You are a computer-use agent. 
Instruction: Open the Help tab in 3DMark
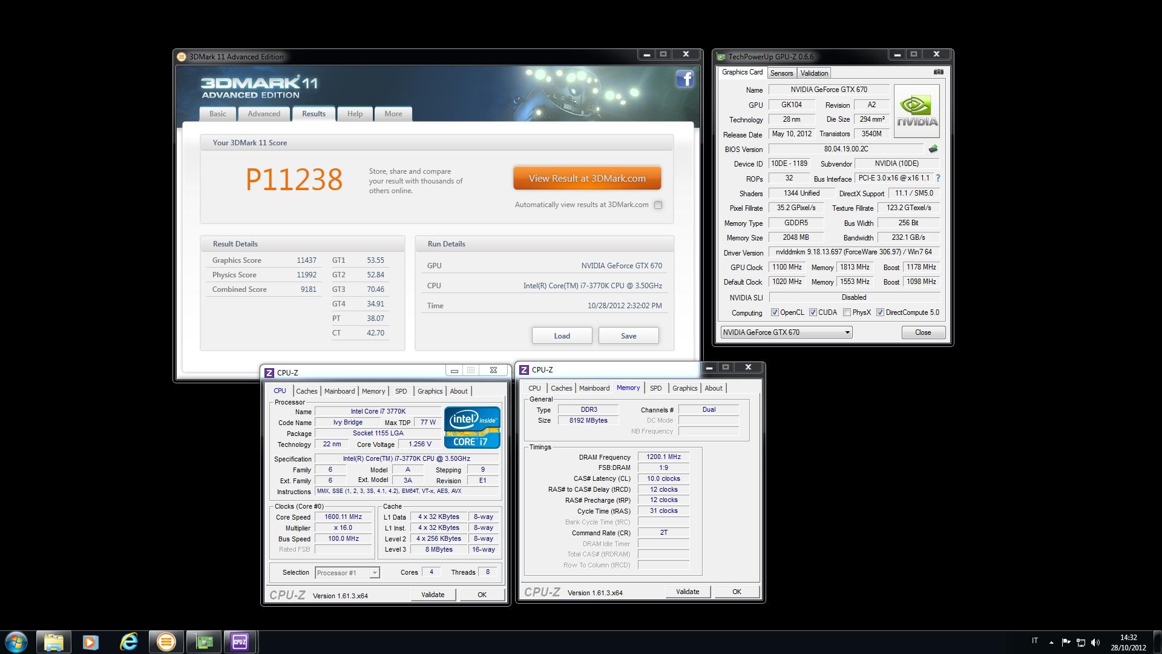pyautogui.click(x=355, y=114)
